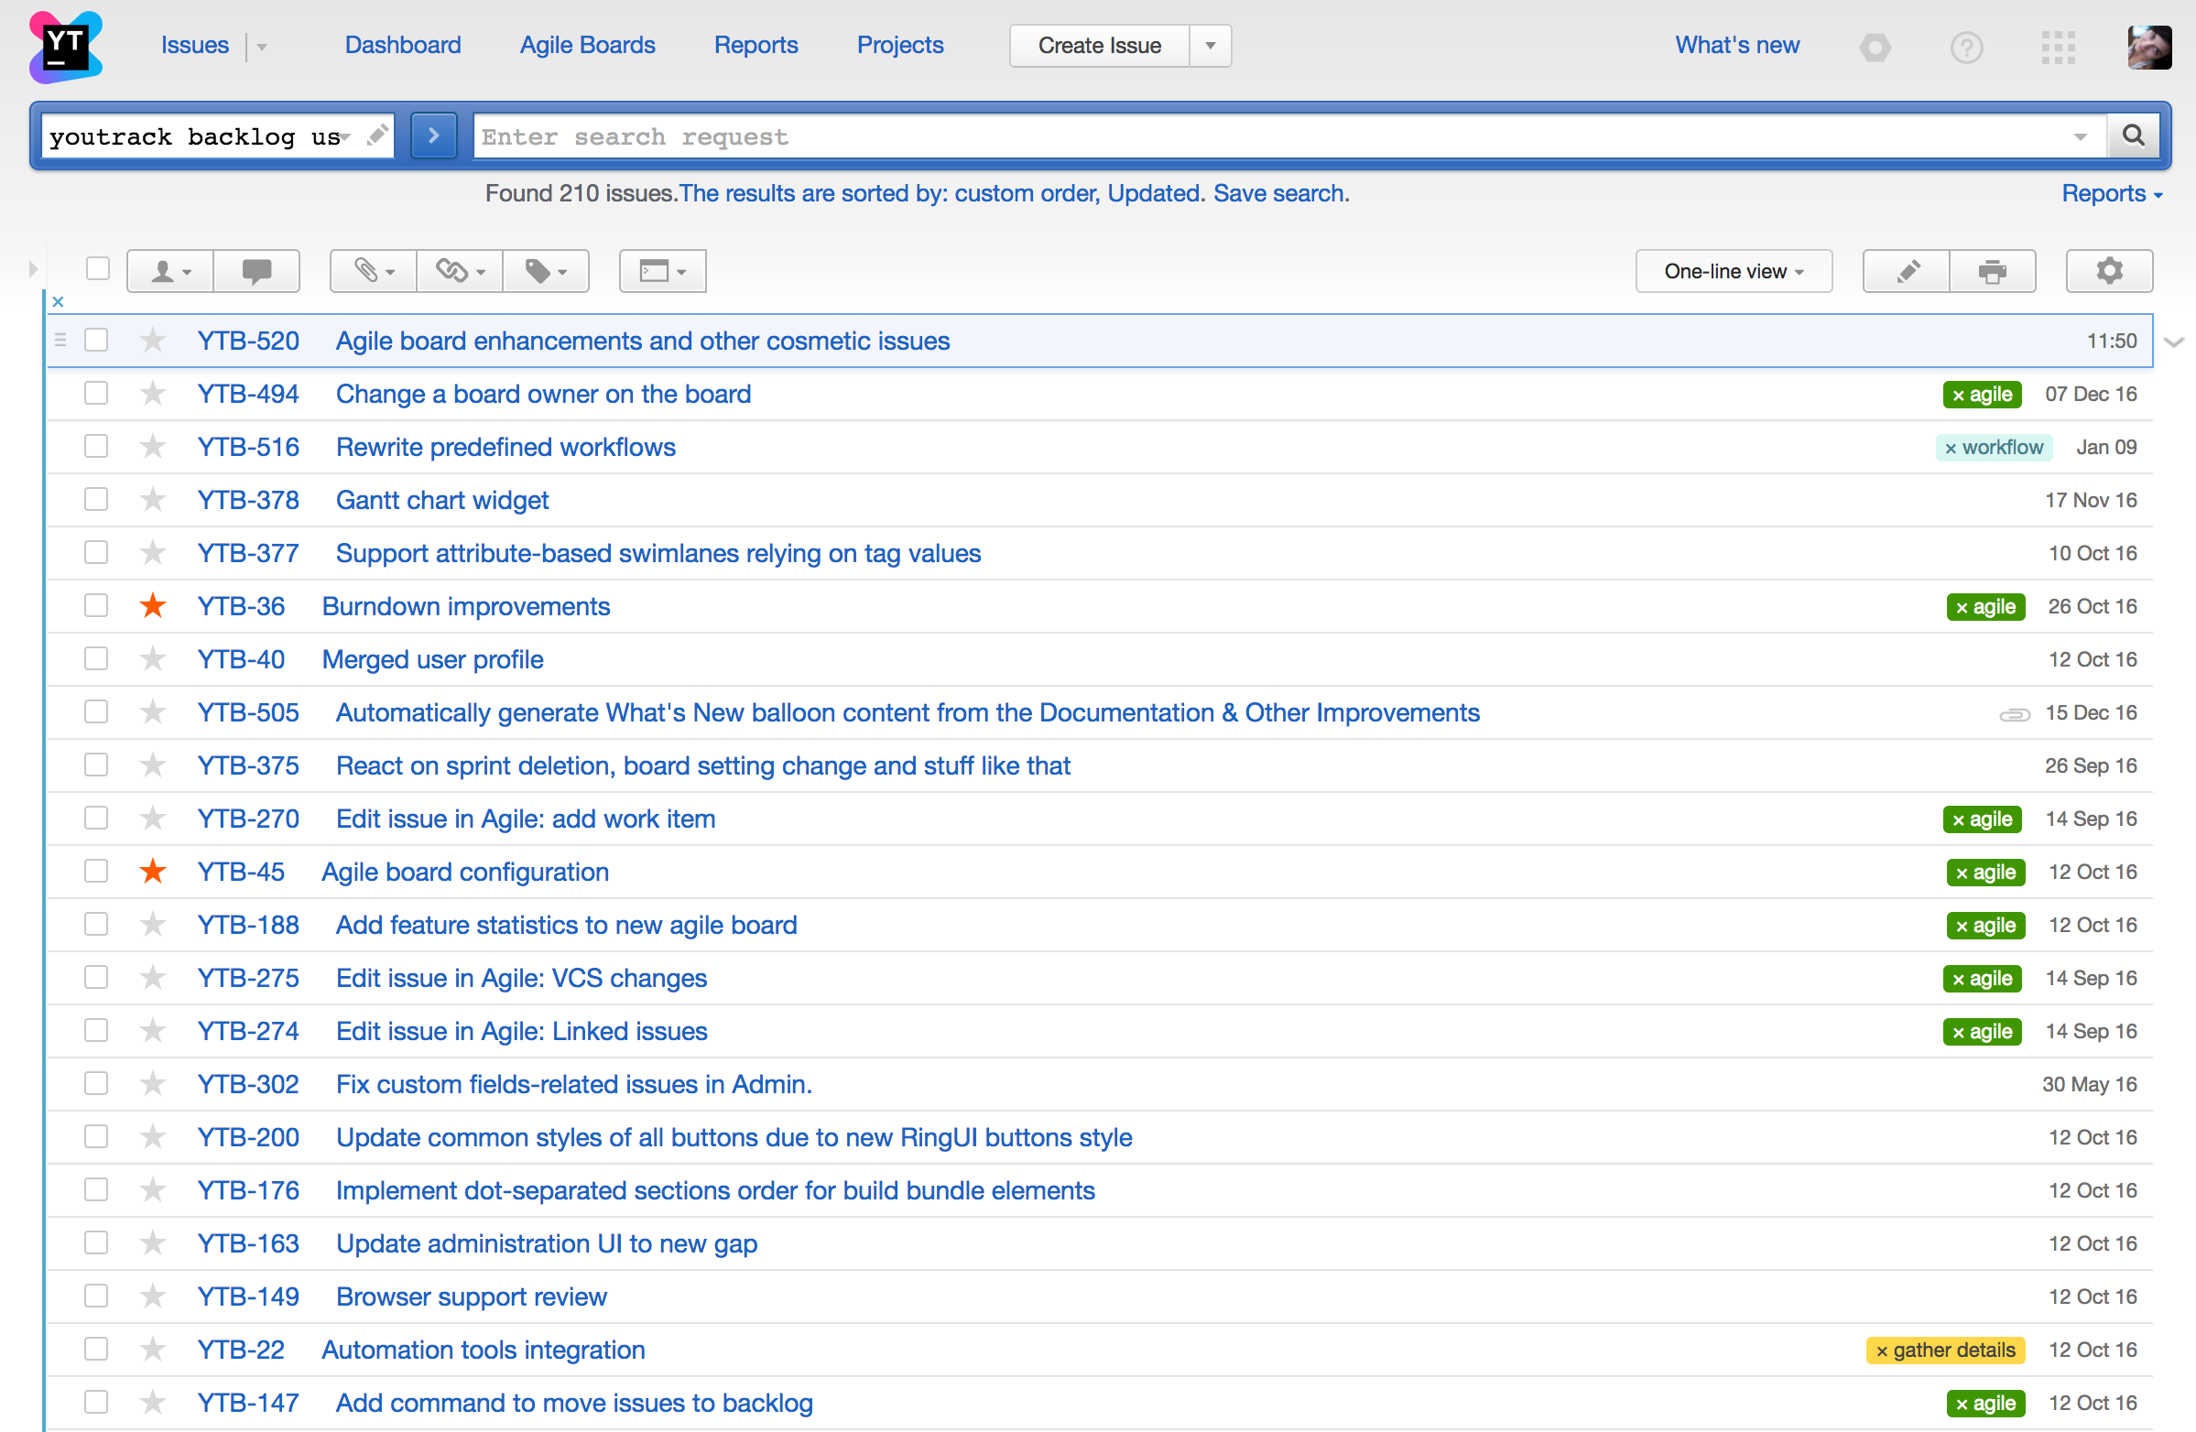The width and height of the screenshot is (2196, 1432).
Task: Remove the green agile tag from YTB-494
Action: coord(1958,395)
